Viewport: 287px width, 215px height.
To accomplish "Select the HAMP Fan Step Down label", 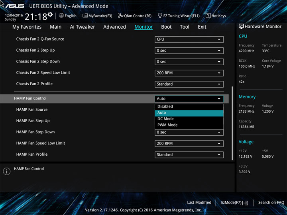I will coord(35,132).
